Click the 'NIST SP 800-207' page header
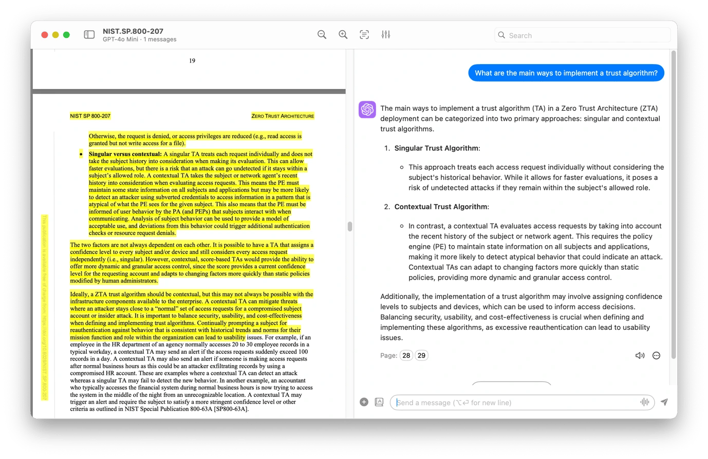708x459 pixels. (x=90, y=116)
